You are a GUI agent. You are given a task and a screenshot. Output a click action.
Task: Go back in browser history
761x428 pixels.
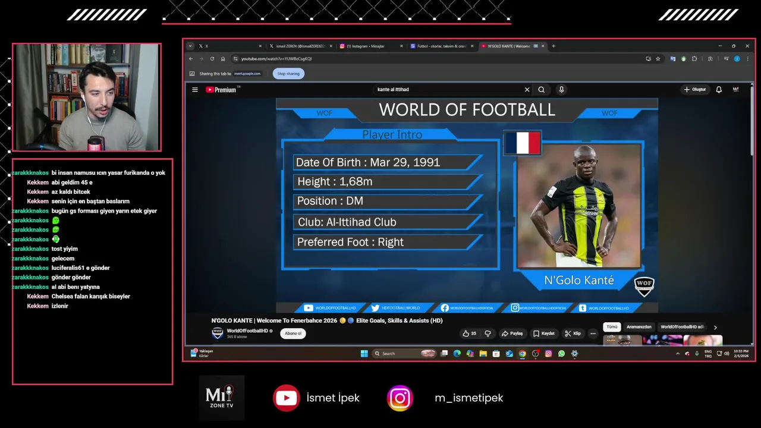click(191, 59)
